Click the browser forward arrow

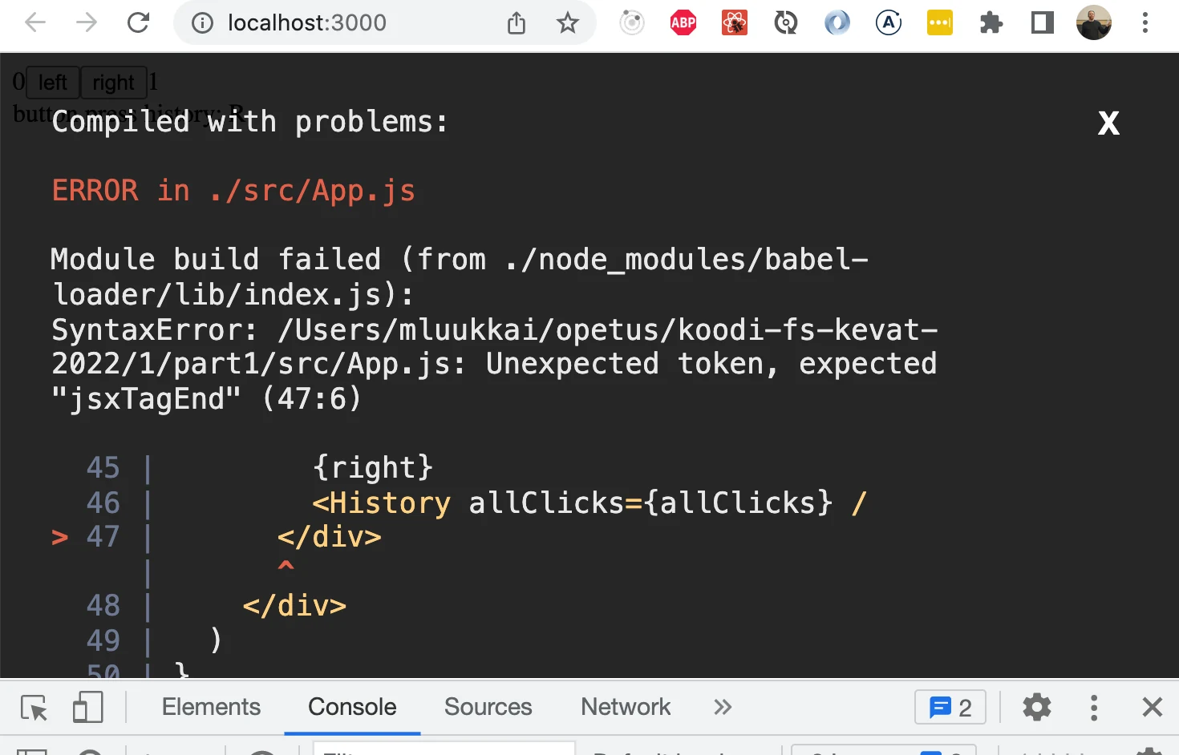coord(87,22)
